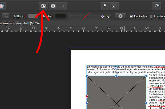
Task: Click the word 'Manchmal' in the right text column
Action: click(155, 92)
